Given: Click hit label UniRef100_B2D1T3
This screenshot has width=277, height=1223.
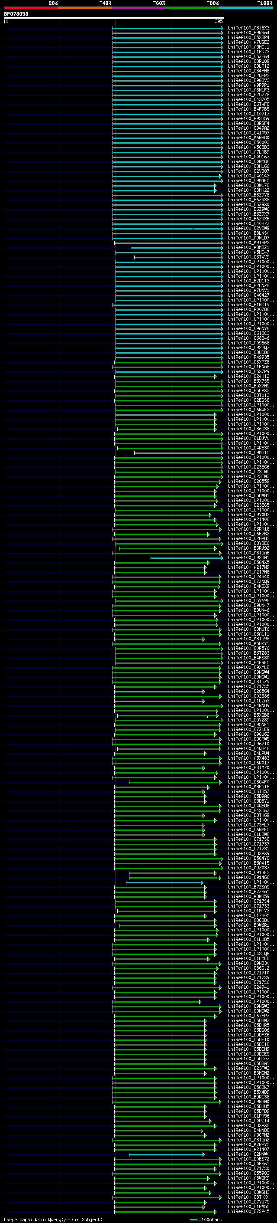Looking at the screenshot, I should (248, 281).
